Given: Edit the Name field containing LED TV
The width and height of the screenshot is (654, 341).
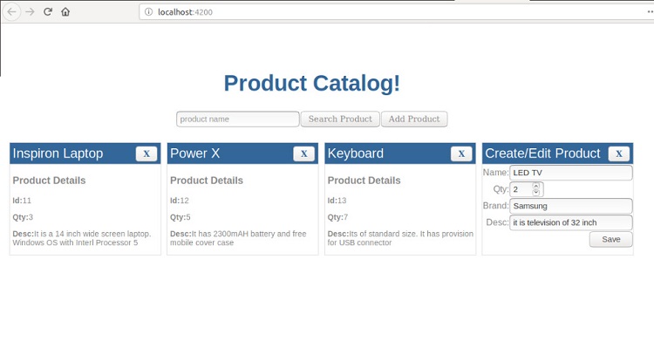Looking at the screenshot, I should (571, 173).
